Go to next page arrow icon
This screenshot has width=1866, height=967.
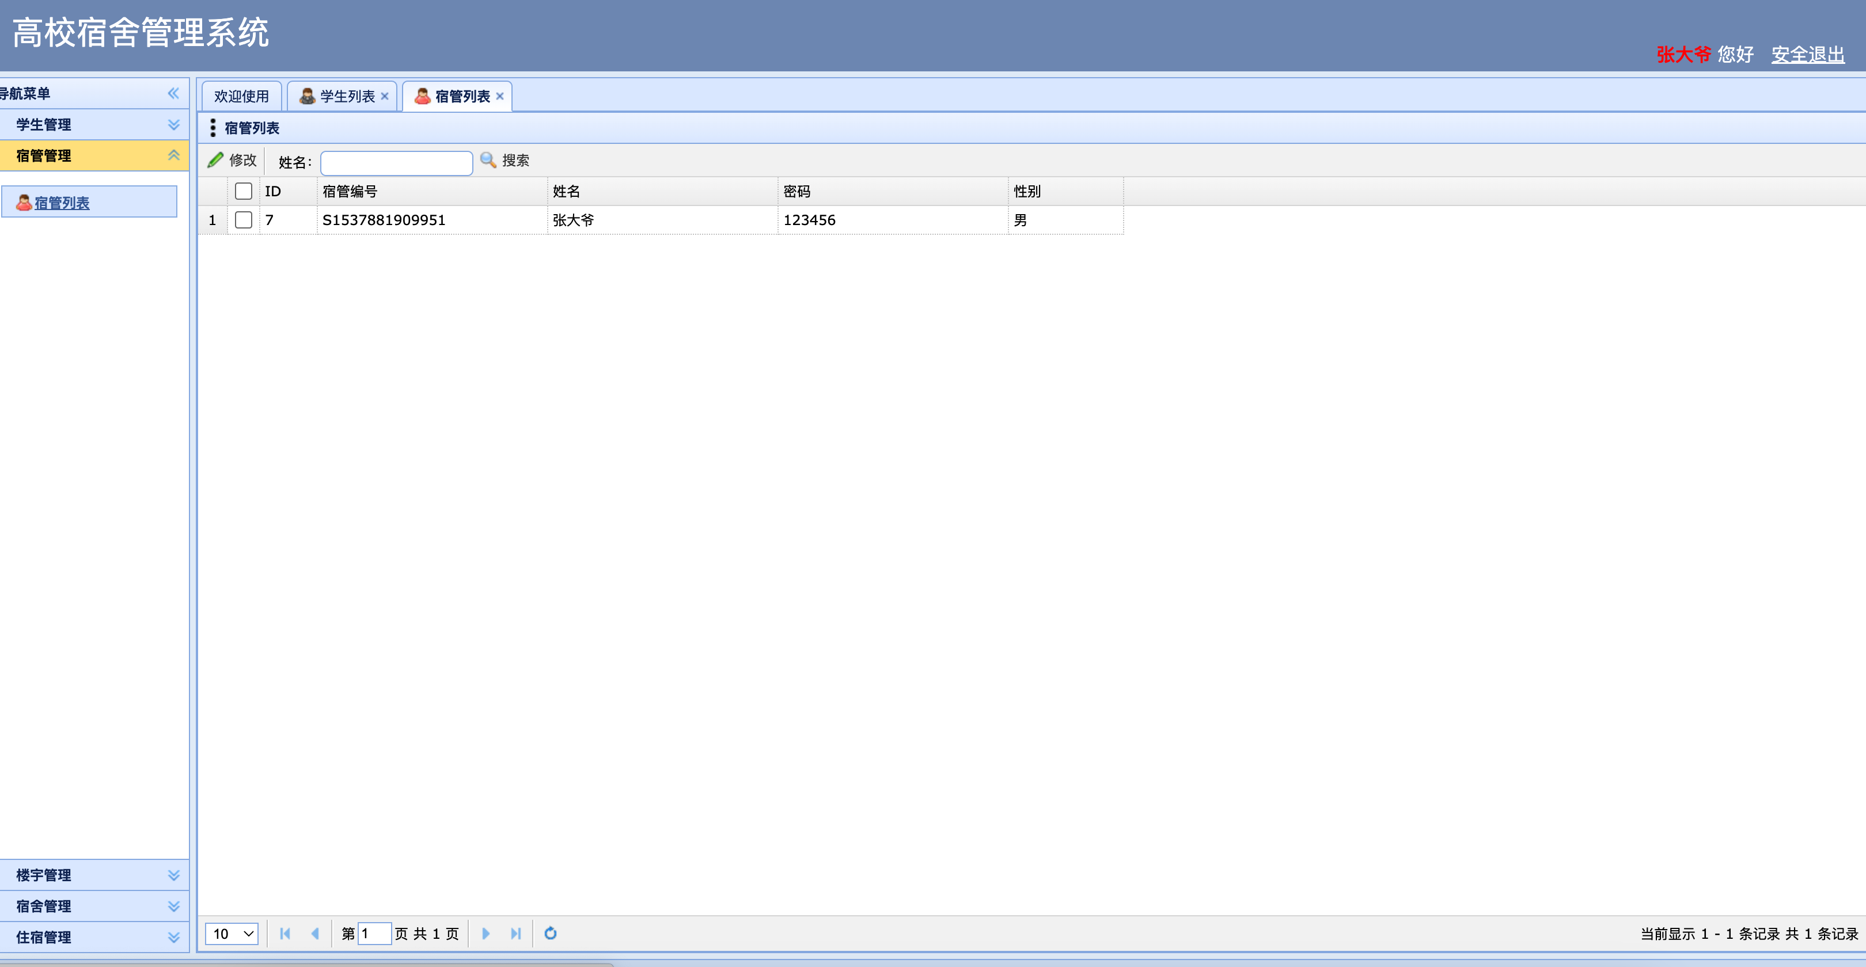click(x=486, y=934)
